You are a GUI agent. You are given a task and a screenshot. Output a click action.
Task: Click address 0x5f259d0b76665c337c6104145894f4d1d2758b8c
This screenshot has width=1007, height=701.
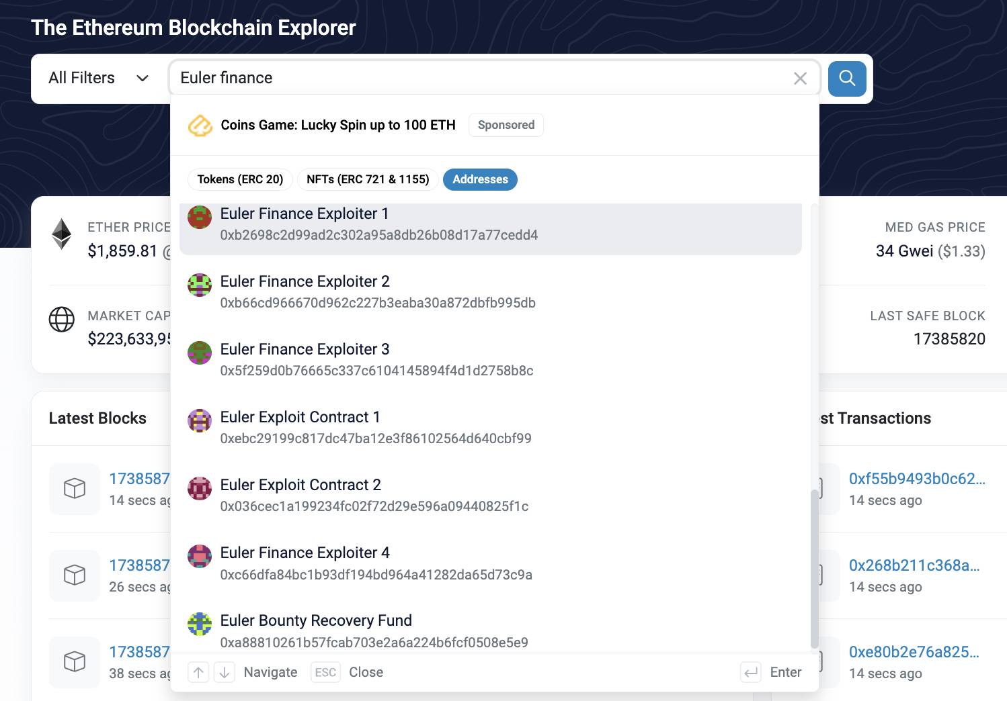pyautogui.click(x=376, y=371)
